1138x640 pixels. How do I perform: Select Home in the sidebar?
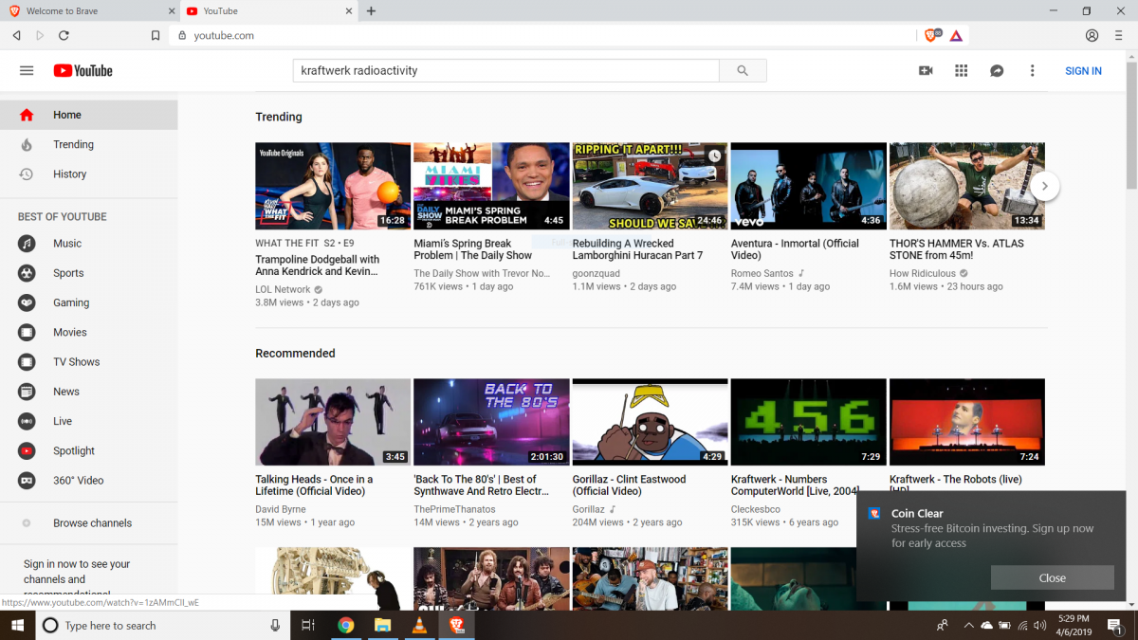click(88, 115)
